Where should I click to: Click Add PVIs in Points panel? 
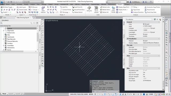(x=64, y=7)
